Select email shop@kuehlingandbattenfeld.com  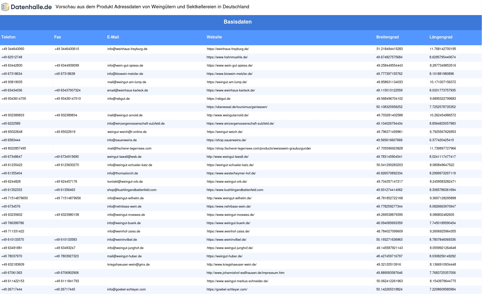coord(132,190)
